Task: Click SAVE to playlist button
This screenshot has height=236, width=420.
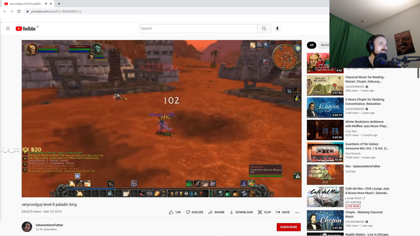Action: point(283,212)
